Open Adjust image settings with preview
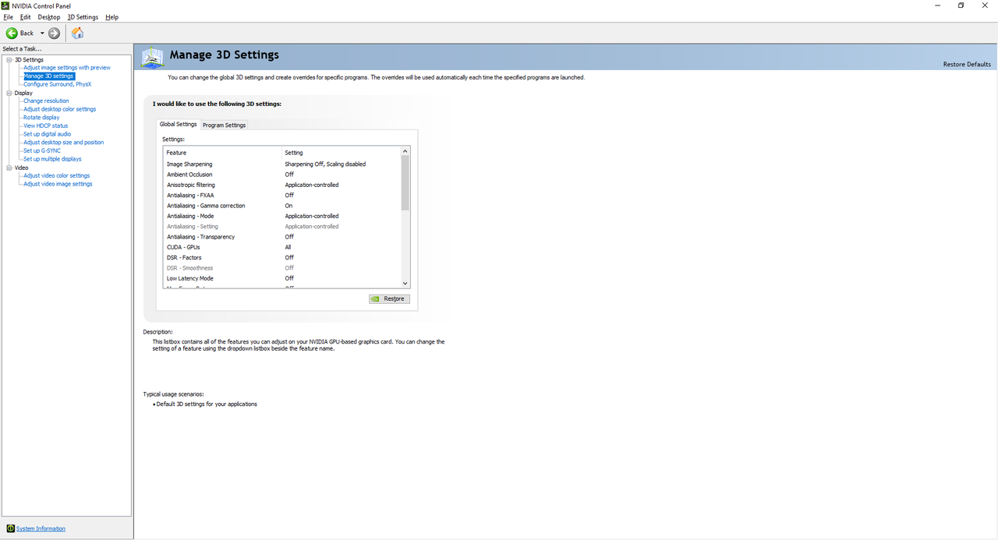Screen dimensions: 998x540 pyautogui.click(x=67, y=68)
